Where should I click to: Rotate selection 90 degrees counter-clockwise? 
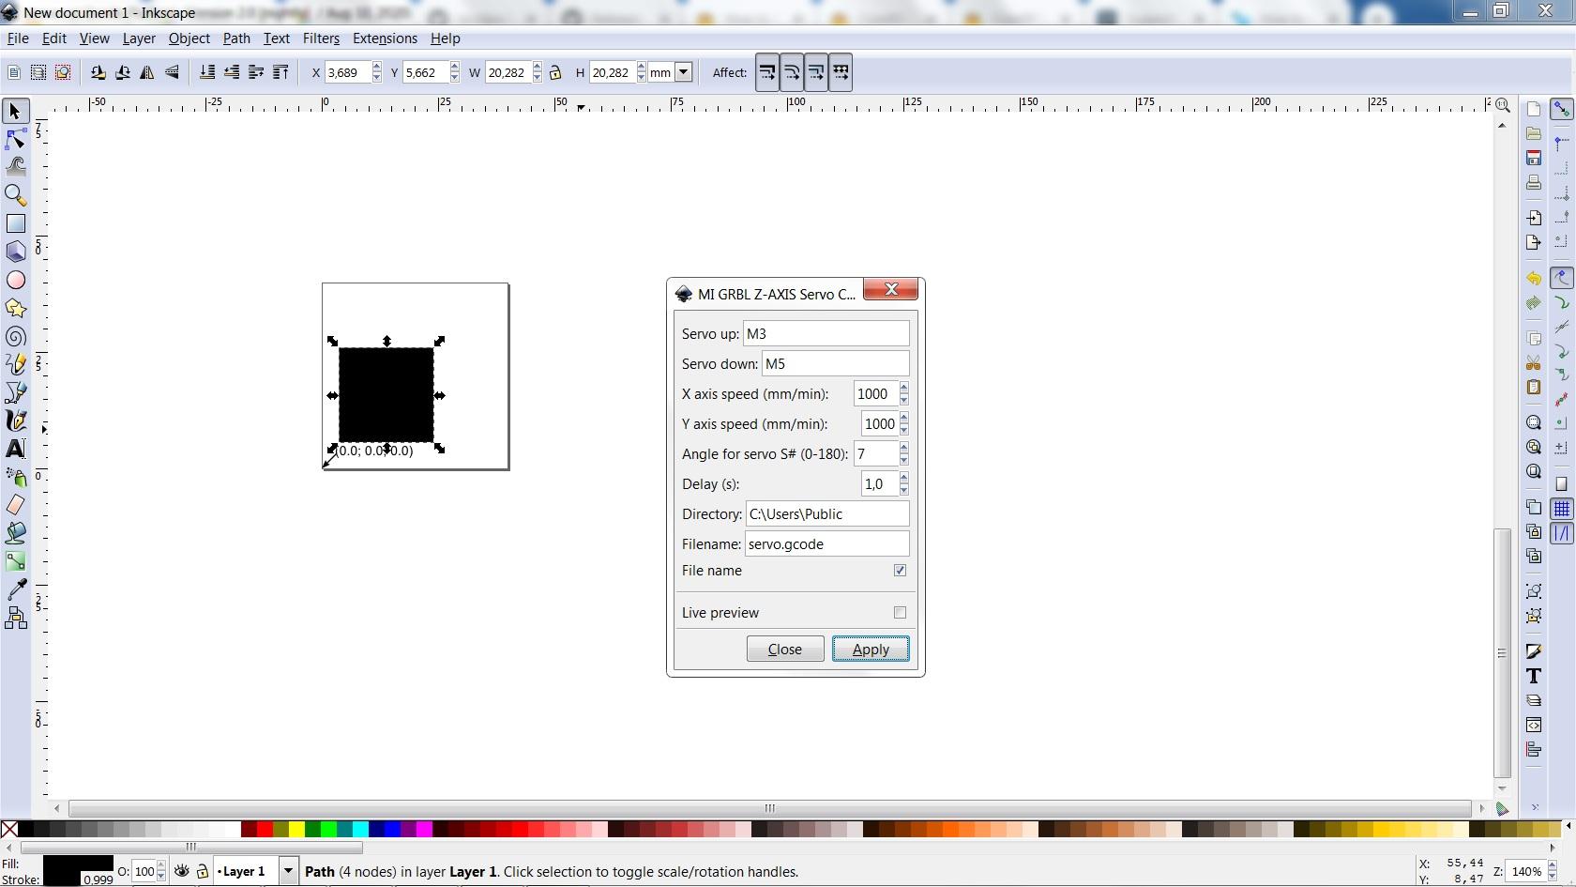click(98, 73)
